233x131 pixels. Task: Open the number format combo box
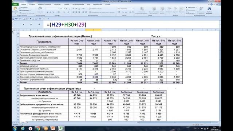[x=125, y=9]
